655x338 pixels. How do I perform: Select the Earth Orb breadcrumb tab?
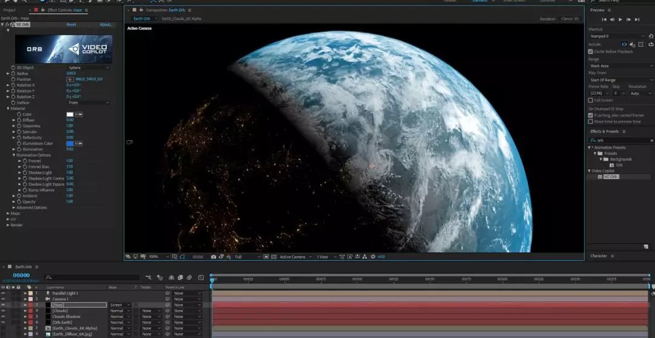[x=141, y=19]
